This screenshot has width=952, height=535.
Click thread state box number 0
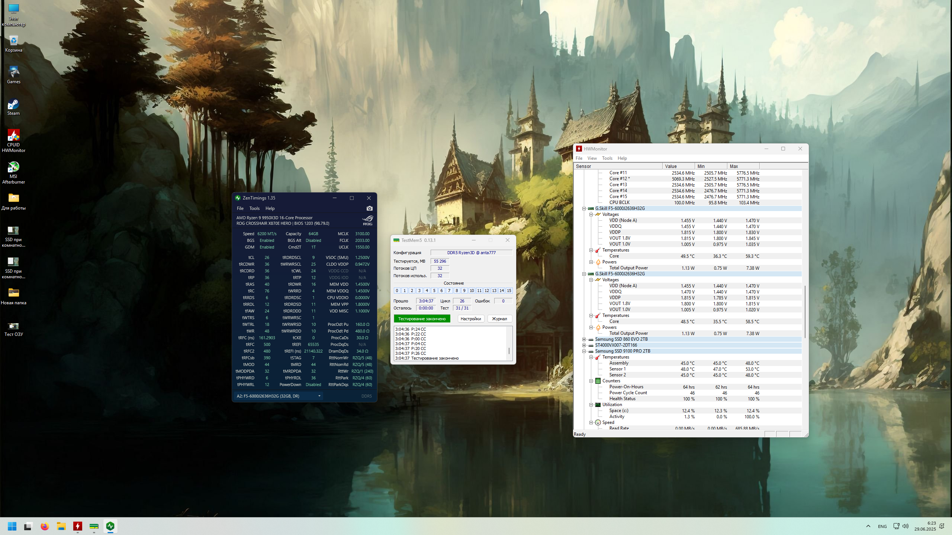point(397,291)
